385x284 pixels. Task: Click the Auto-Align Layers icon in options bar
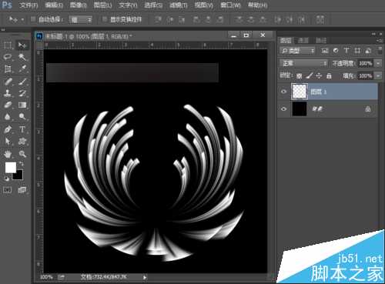320,19
